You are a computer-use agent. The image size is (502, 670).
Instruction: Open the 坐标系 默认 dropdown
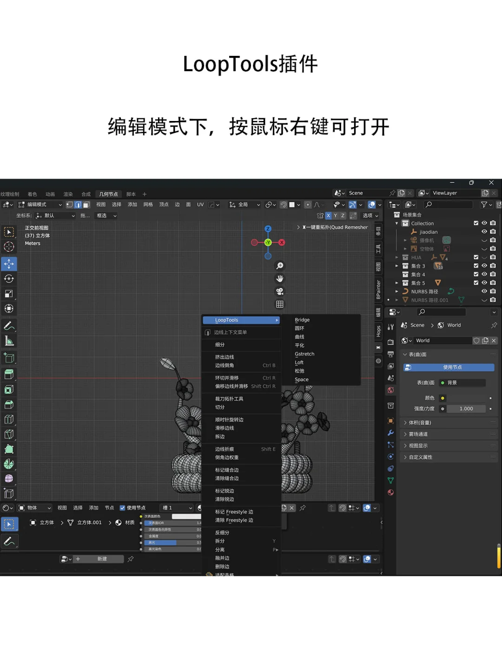55,215
